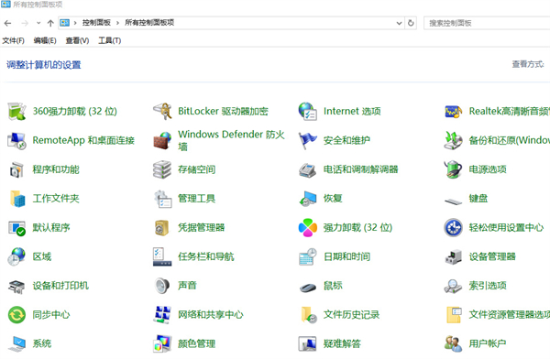Click the 设备管理器 icon
Image resolution: width=550 pixels, height=359 pixels.
pyautogui.click(x=453, y=256)
